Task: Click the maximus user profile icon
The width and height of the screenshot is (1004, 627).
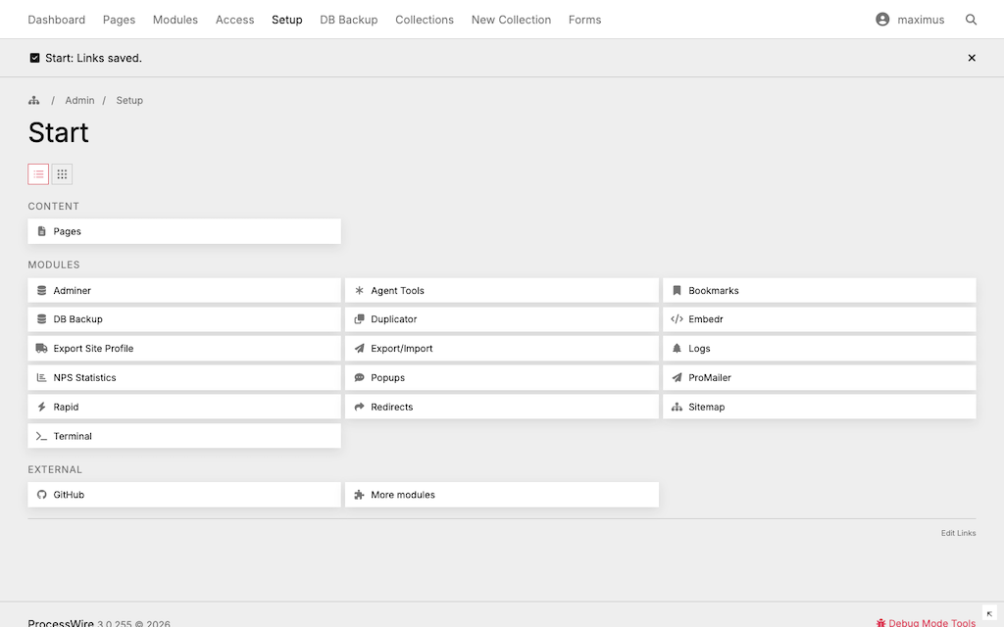Action: click(882, 20)
